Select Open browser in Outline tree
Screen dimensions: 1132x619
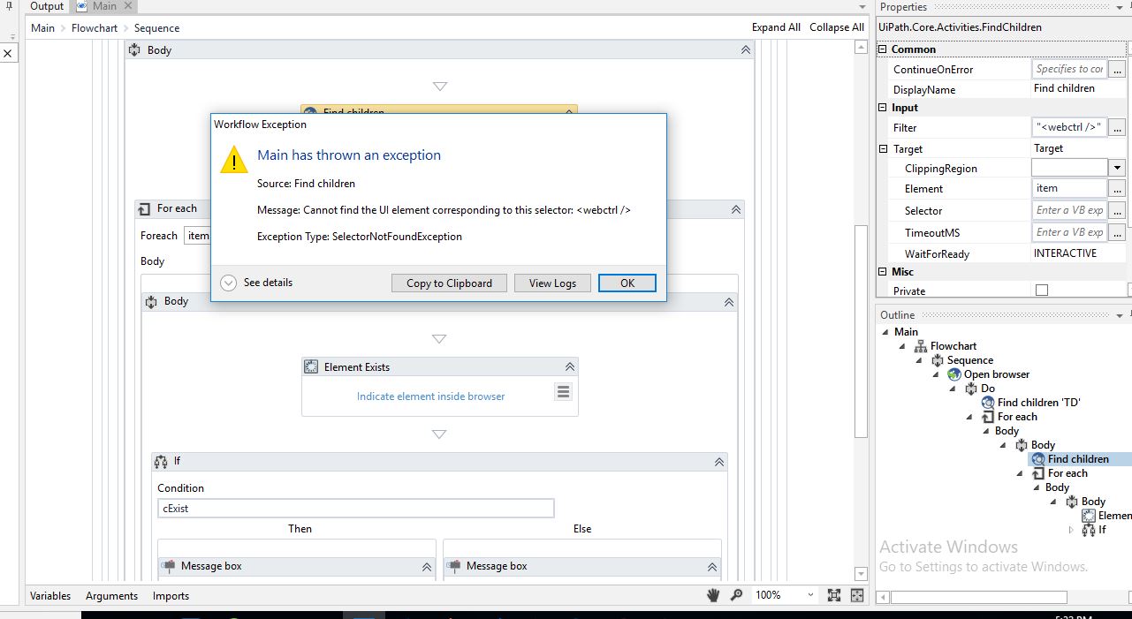coord(996,374)
